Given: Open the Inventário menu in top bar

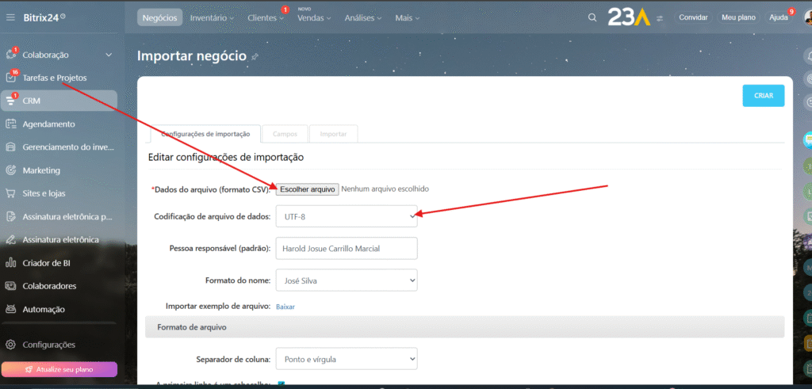Looking at the screenshot, I should click(x=212, y=17).
